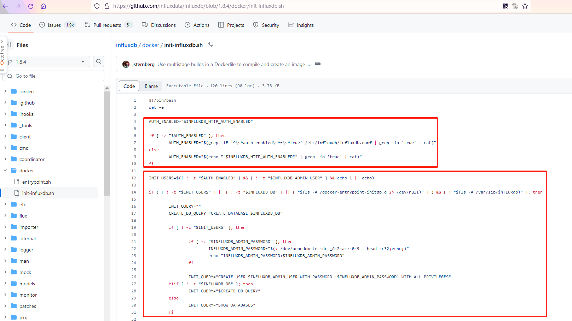Viewport: 572px width, 321px height.
Task: Open the Pull requests tab
Action: coord(108,25)
